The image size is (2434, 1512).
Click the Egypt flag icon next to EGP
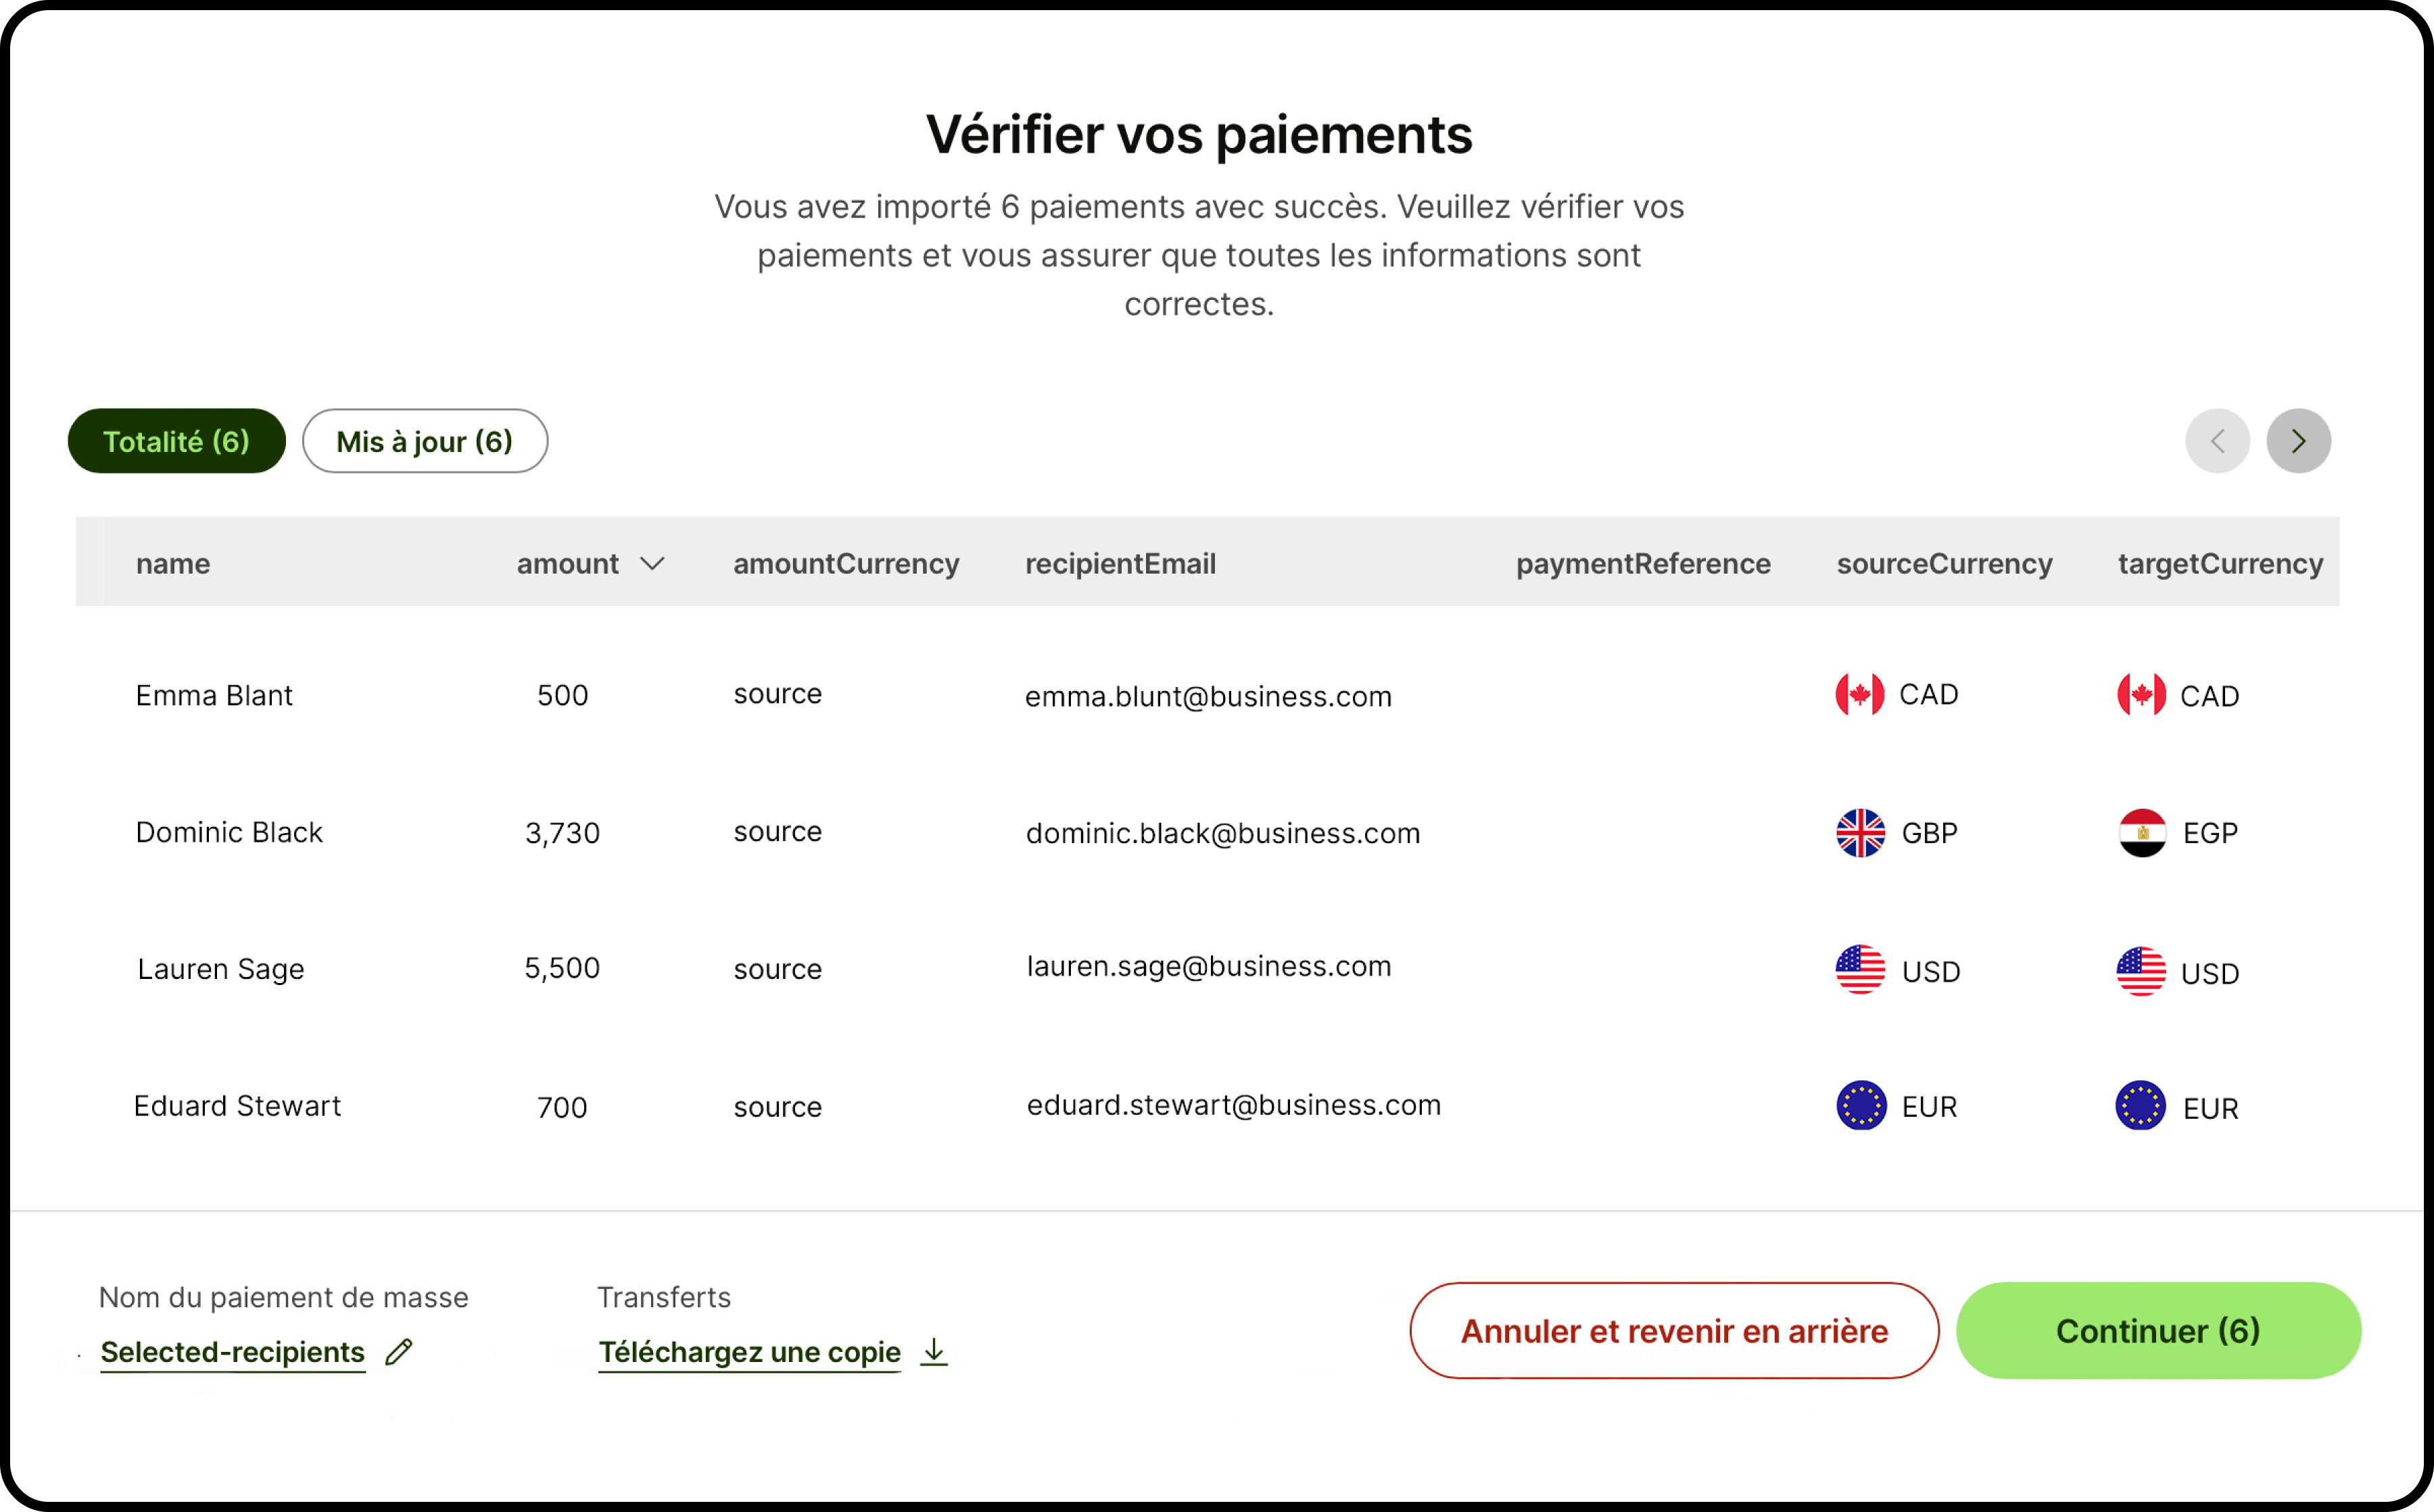[2142, 832]
